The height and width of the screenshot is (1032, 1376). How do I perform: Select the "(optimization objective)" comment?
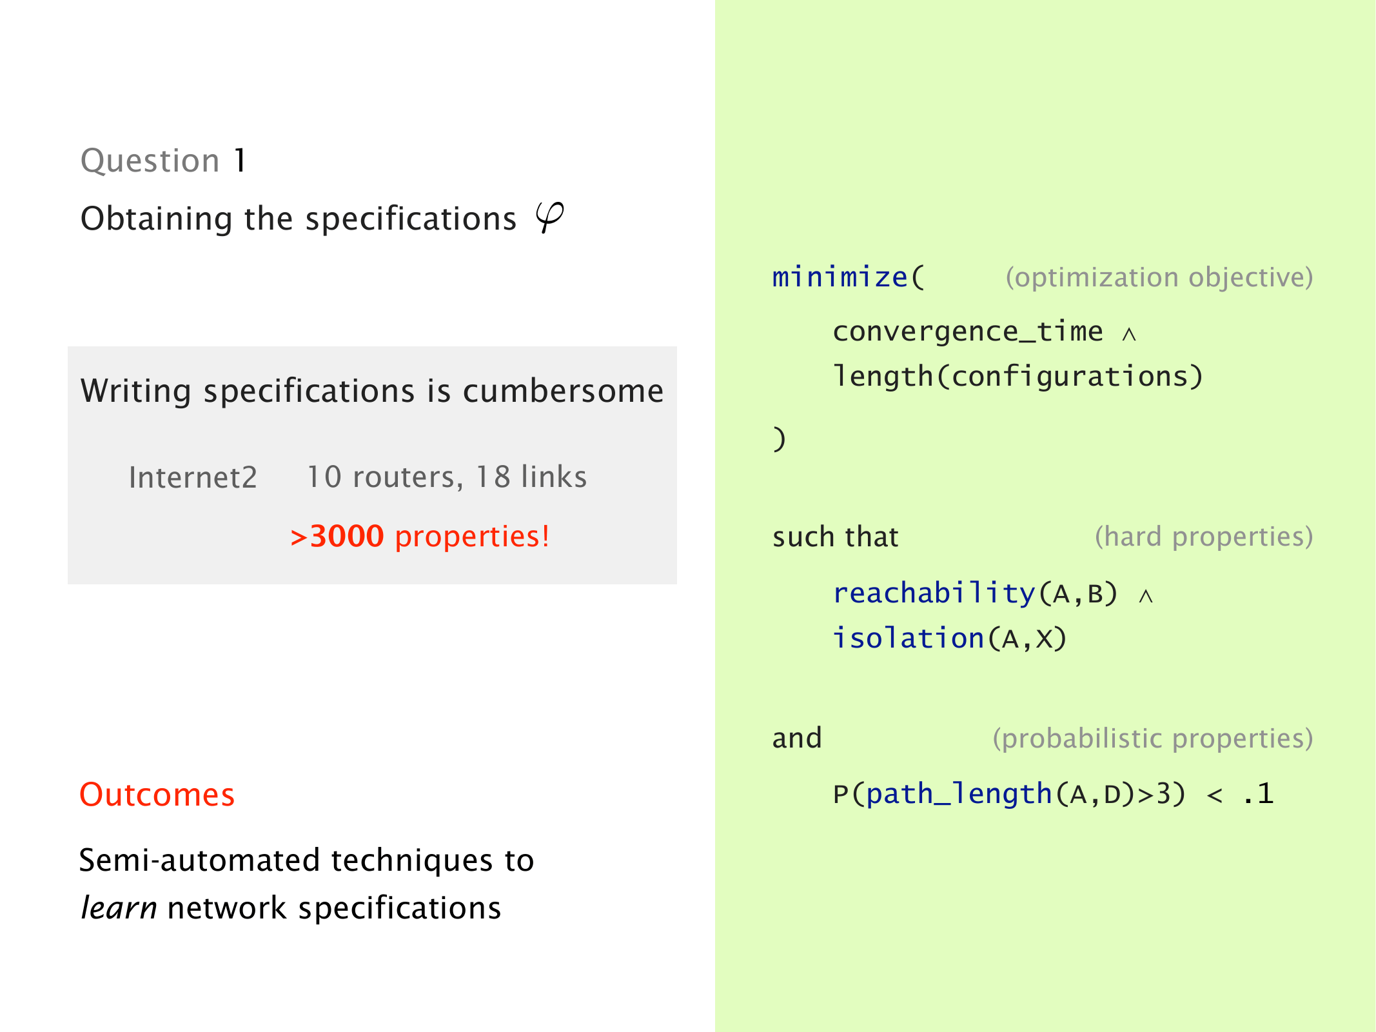(x=1159, y=277)
